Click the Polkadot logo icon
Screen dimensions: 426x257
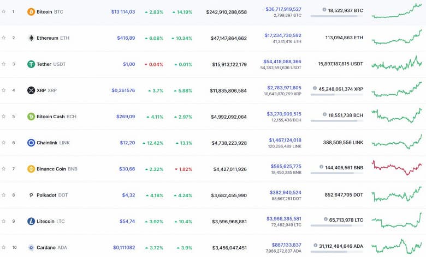click(x=31, y=195)
